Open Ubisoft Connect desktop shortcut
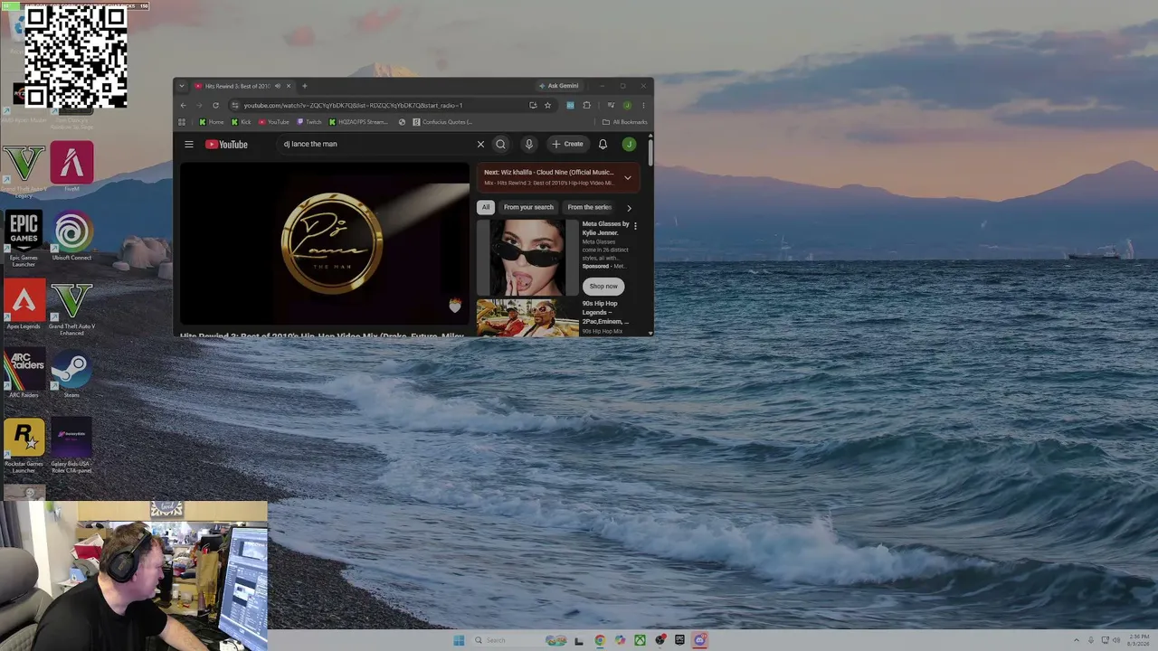 pyautogui.click(x=71, y=237)
